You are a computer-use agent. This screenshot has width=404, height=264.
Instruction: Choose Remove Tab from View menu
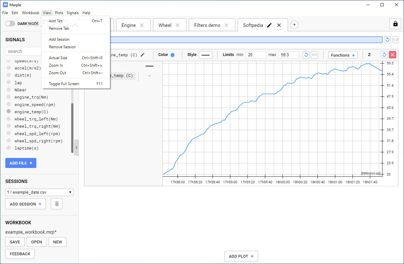point(76,28)
